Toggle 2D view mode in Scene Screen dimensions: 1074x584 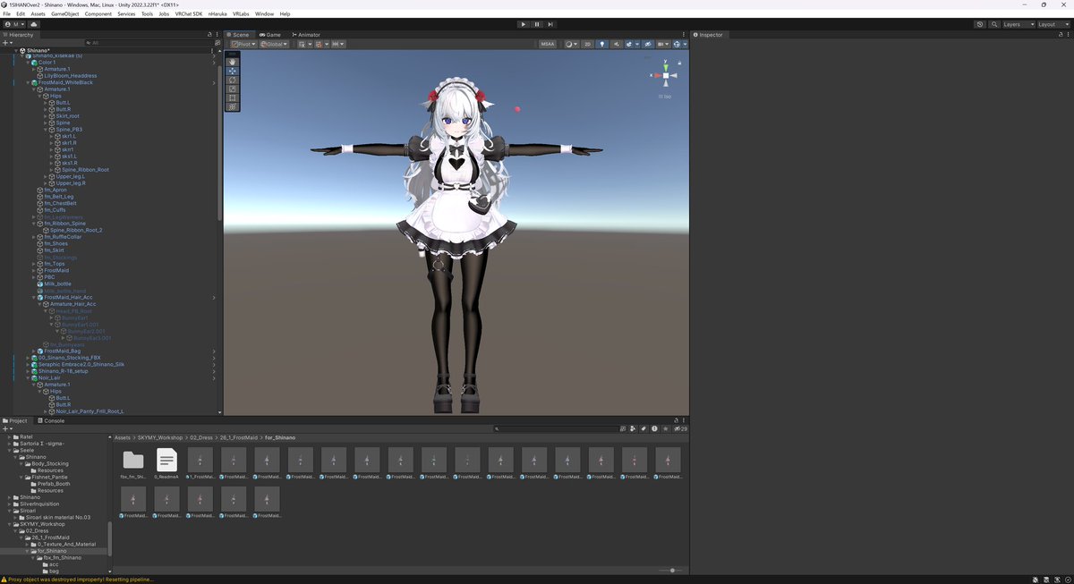[x=588, y=44]
